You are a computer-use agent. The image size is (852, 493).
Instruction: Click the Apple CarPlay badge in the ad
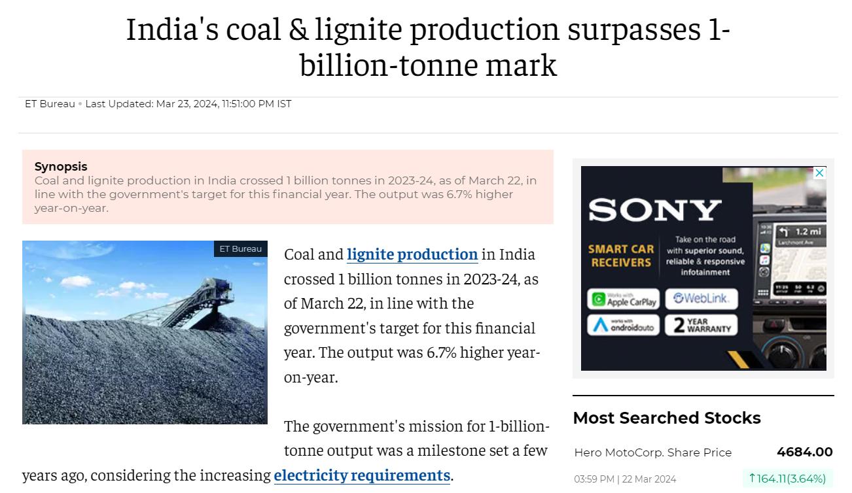[624, 299]
